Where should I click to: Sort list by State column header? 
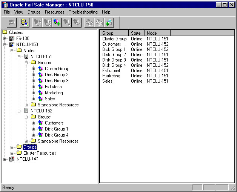tap(137, 33)
